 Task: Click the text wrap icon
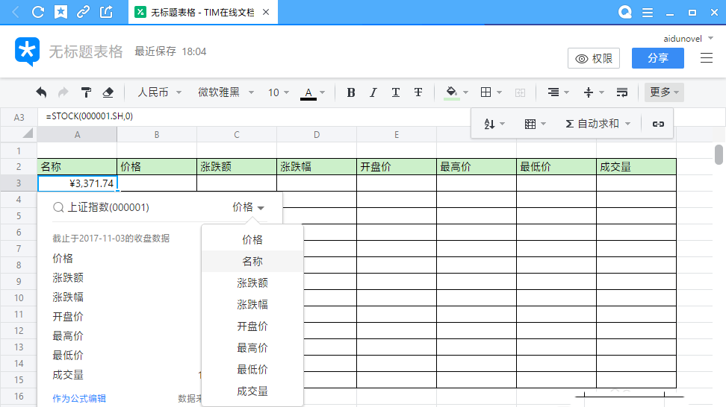pos(622,92)
